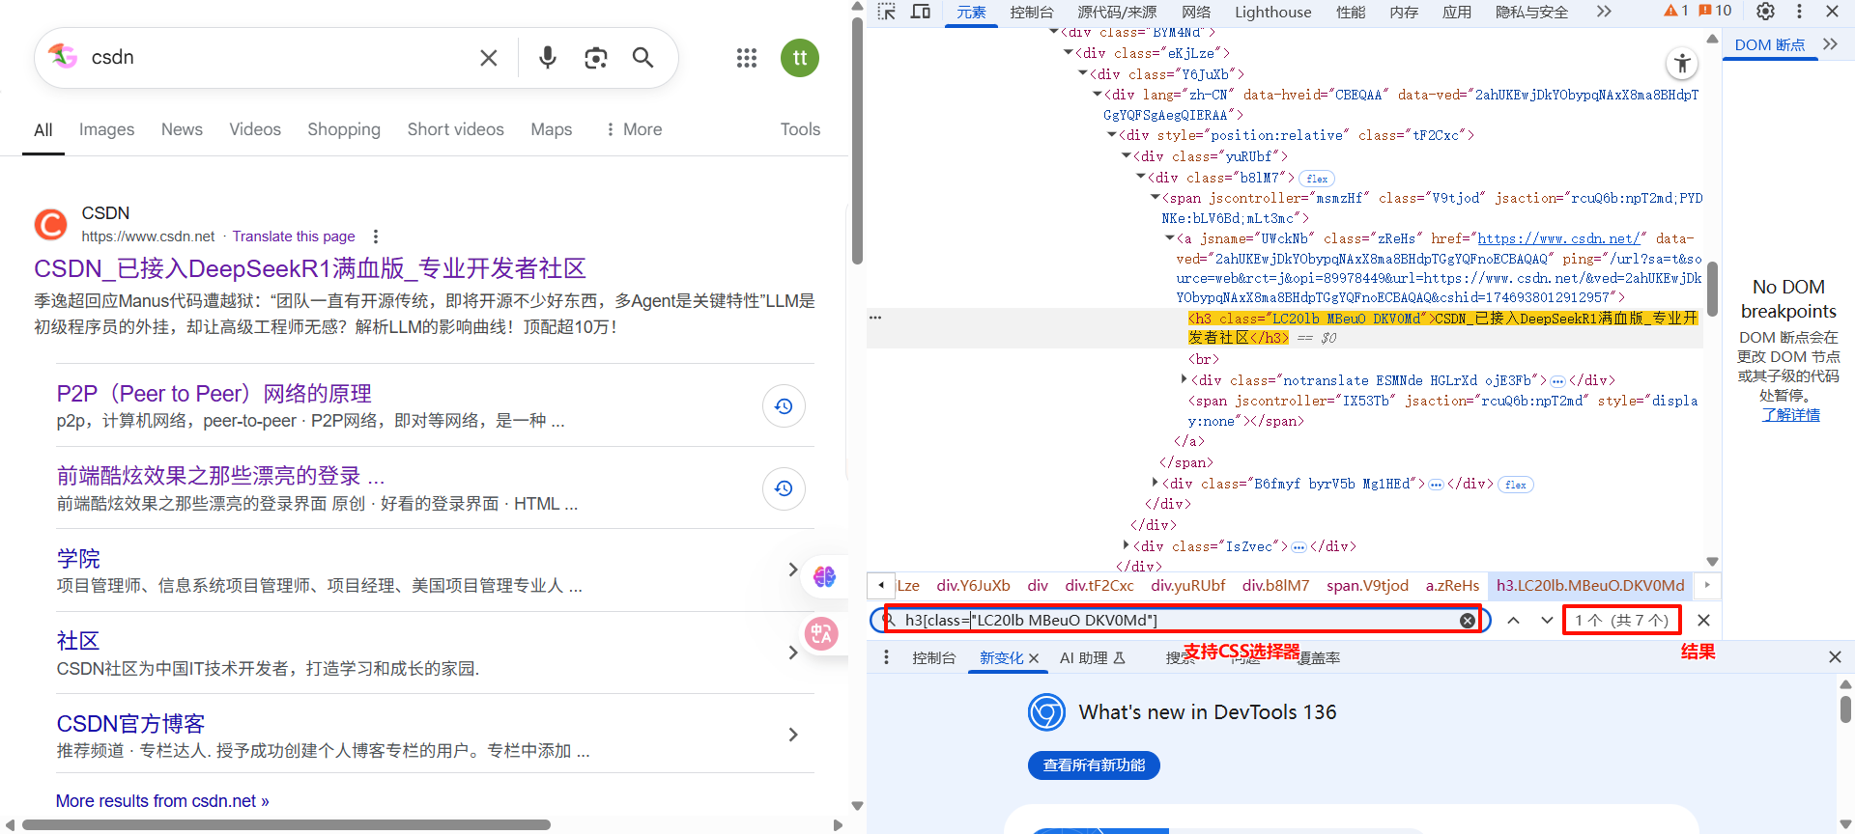Open More results from csdn.net
The image size is (1855, 834).
[162, 801]
